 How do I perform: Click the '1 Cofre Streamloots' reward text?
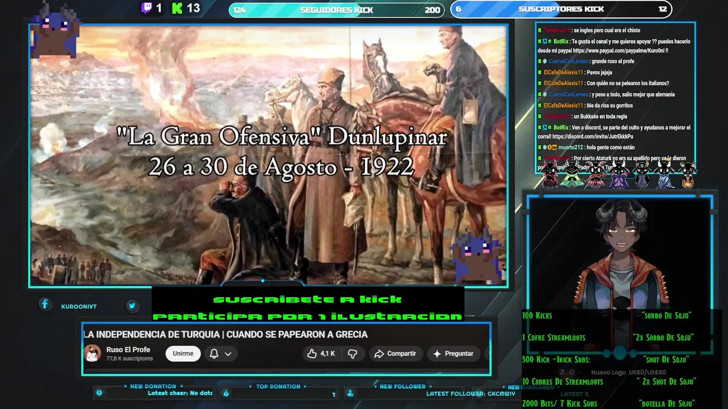tap(553, 337)
